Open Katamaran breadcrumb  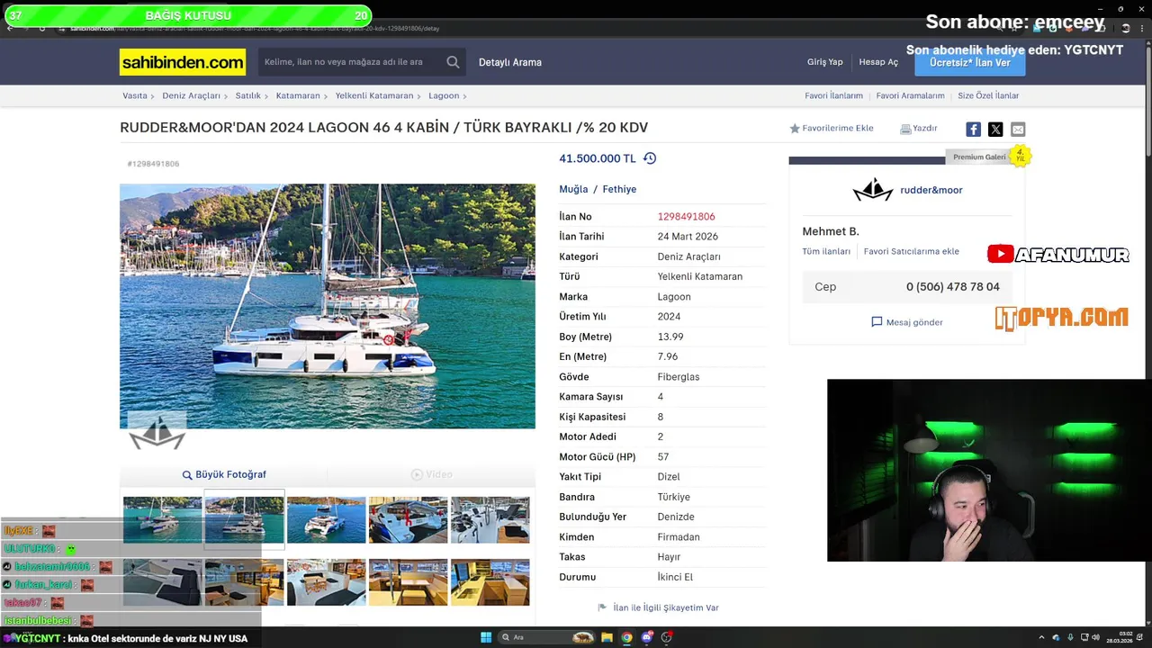point(298,95)
